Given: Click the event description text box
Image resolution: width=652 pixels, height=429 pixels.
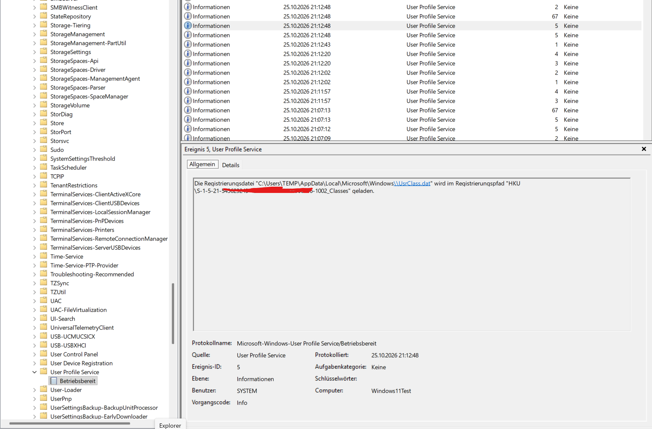Looking at the screenshot, I should [x=412, y=254].
